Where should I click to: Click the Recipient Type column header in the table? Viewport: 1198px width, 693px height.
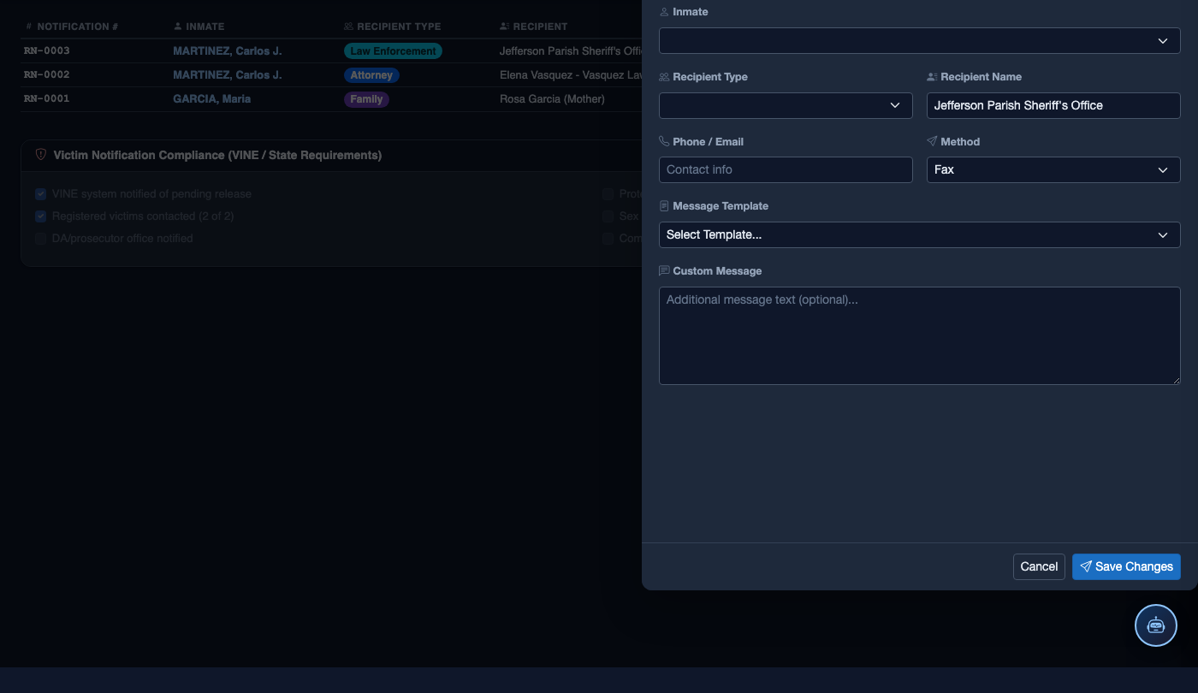(x=392, y=27)
